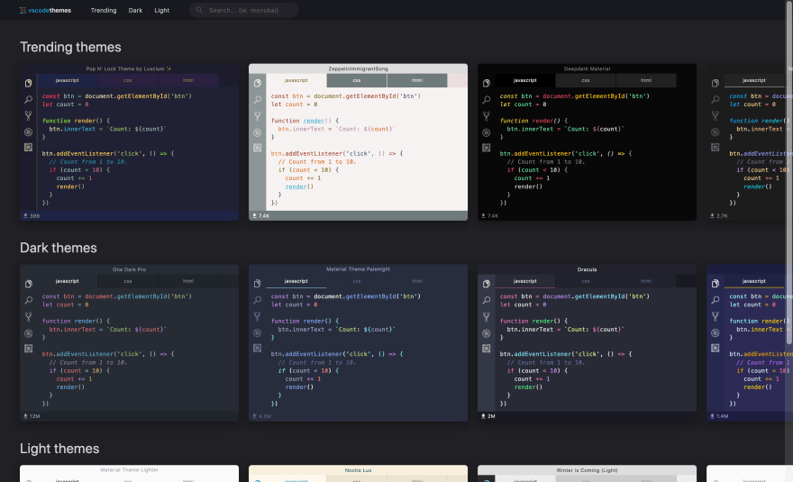Open the Deepdark Material theme title
Image resolution: width=793 pixels, height=482 pixels.
[587, 68]
